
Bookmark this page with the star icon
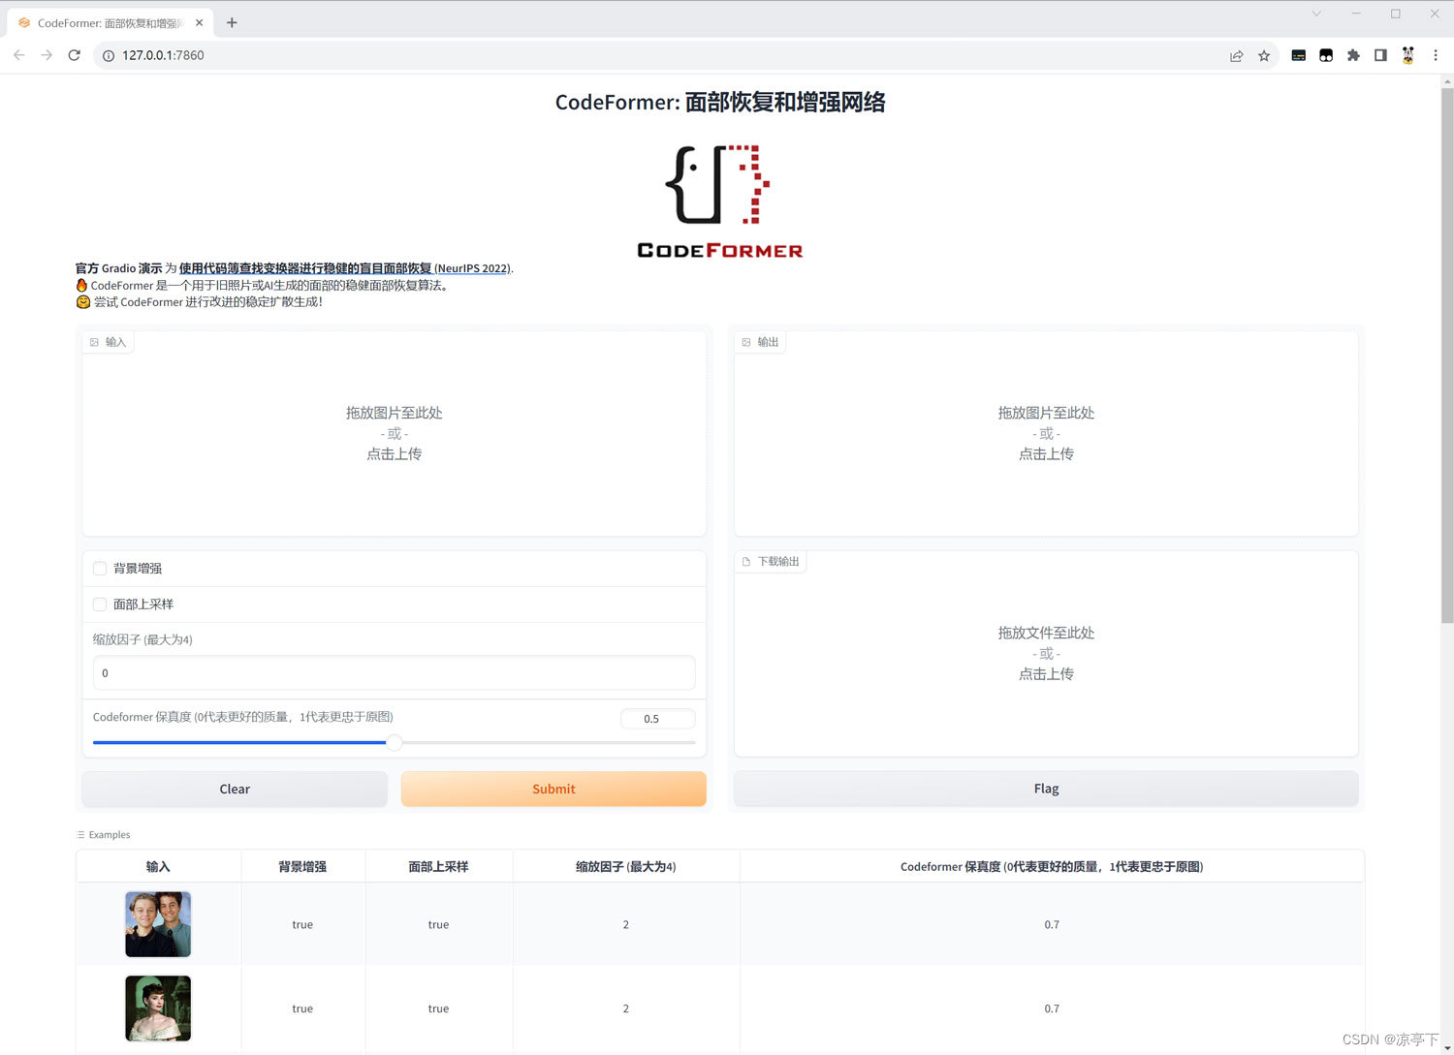(x=1264, y=55)
